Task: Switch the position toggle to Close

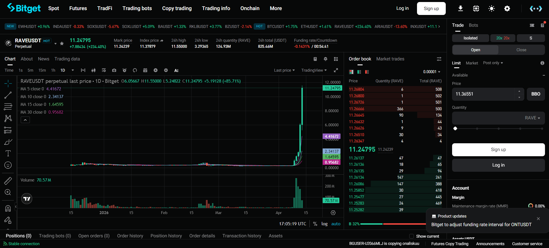Action: [x=521, y=50]
